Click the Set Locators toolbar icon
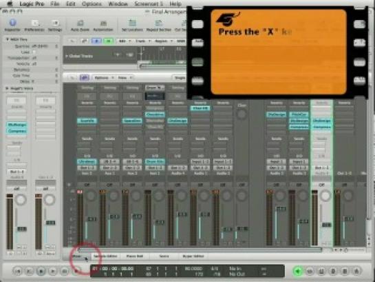 pos(132,25)
